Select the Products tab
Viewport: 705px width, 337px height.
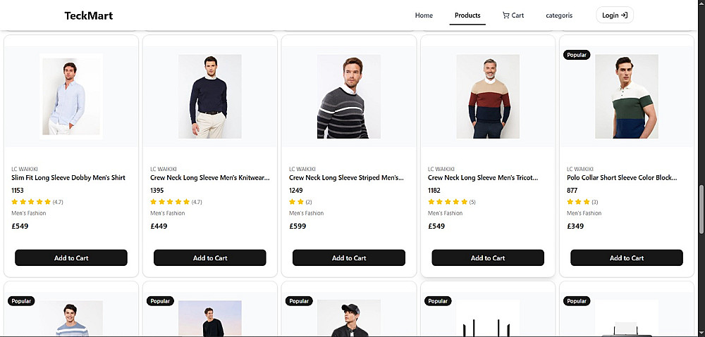tap(467, 15)
